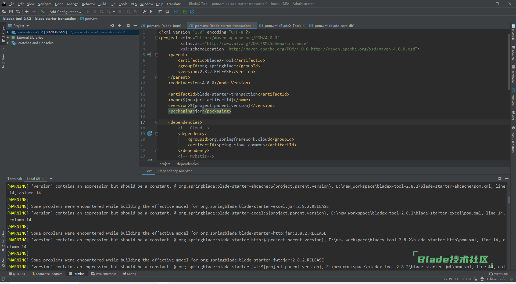Screen dimensions: 516x284
Task: Open the Translate menu
Action: click(x=174, y=4)
